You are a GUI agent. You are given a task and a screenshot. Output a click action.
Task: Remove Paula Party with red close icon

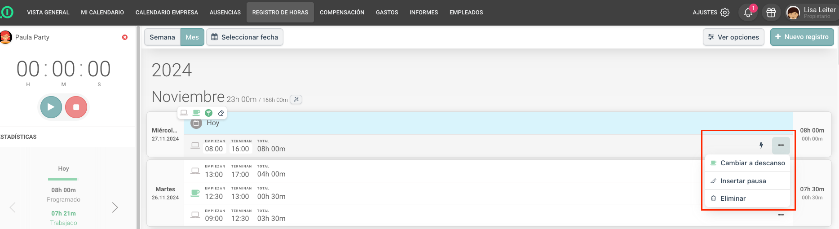[x=125, y=37]
